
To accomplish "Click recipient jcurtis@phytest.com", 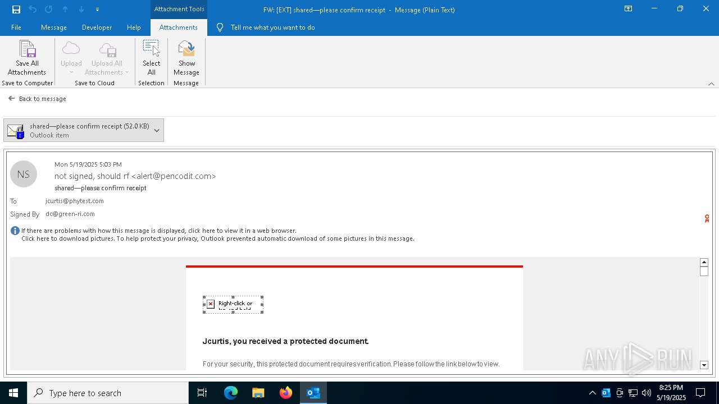I will coord(75,201).
